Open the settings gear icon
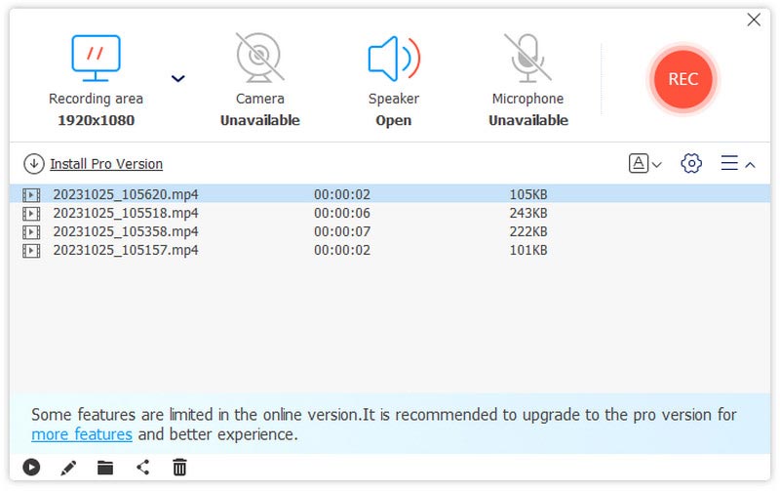780x491 pixels. click(691, 164)
